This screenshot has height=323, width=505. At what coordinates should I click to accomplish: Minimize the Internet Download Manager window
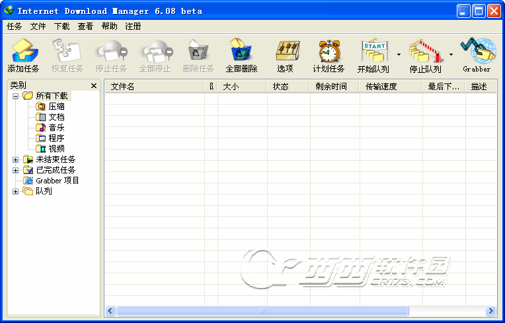click(x=463, y=11)
